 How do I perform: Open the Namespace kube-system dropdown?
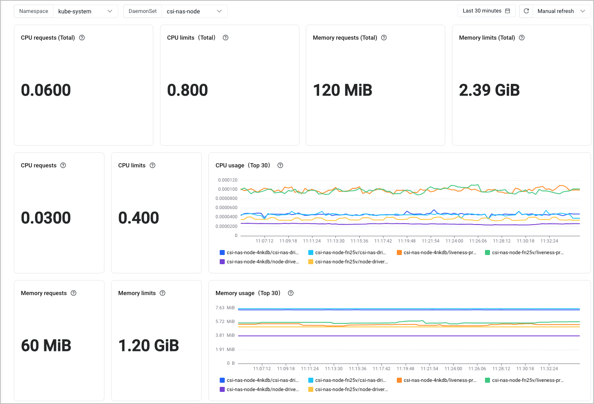[x=86, y=11]
